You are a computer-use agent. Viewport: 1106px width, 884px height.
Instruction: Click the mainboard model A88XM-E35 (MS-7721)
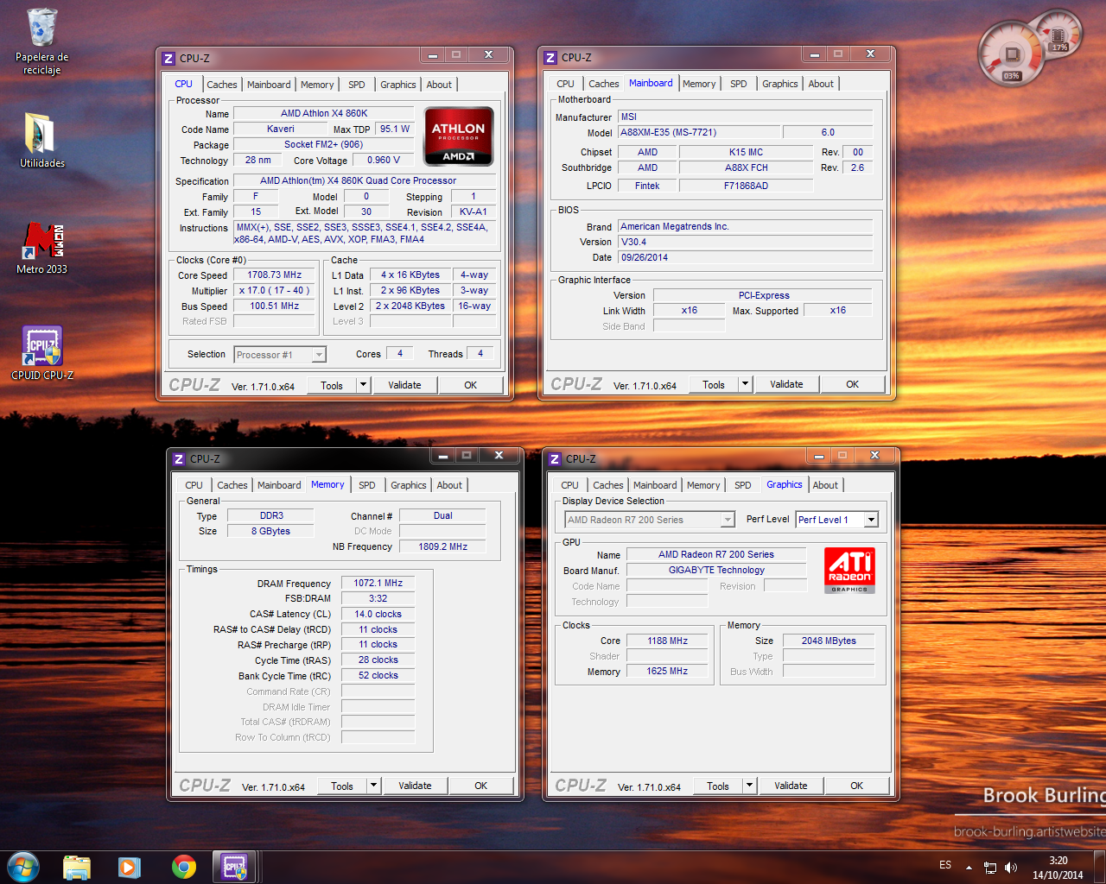pos(698,132)
